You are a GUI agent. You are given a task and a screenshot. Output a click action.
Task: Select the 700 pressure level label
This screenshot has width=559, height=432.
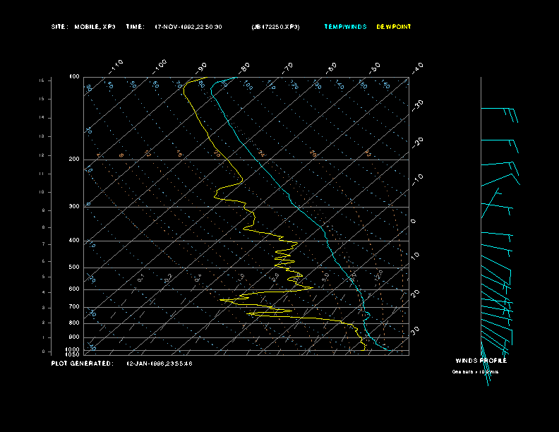74,307
